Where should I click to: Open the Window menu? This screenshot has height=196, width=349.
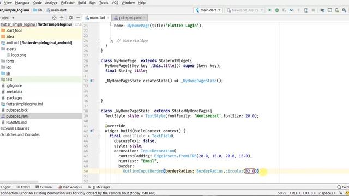(x=128, y=3)
